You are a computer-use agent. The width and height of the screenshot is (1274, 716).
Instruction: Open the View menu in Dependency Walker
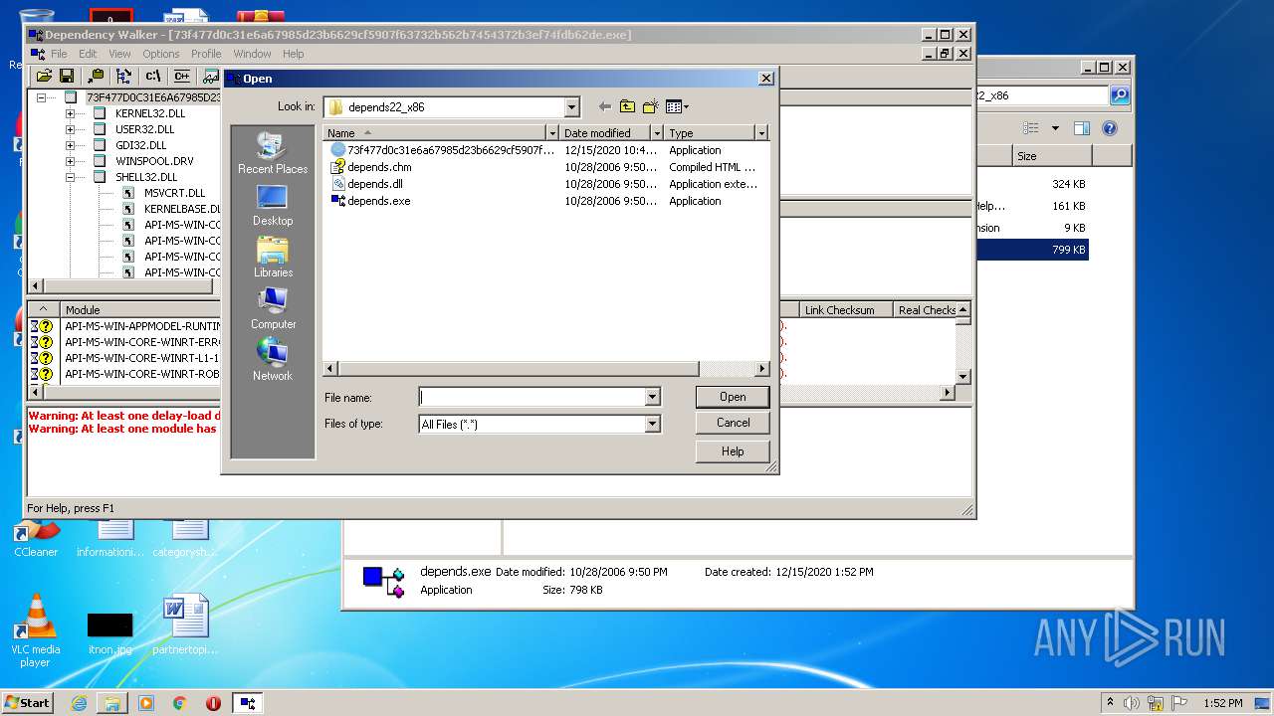119,54
